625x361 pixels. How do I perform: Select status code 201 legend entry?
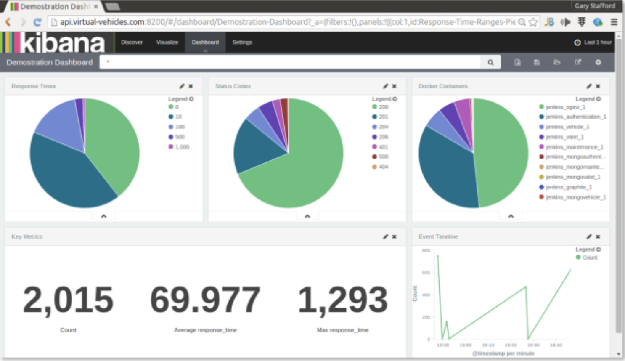point(380,117)
